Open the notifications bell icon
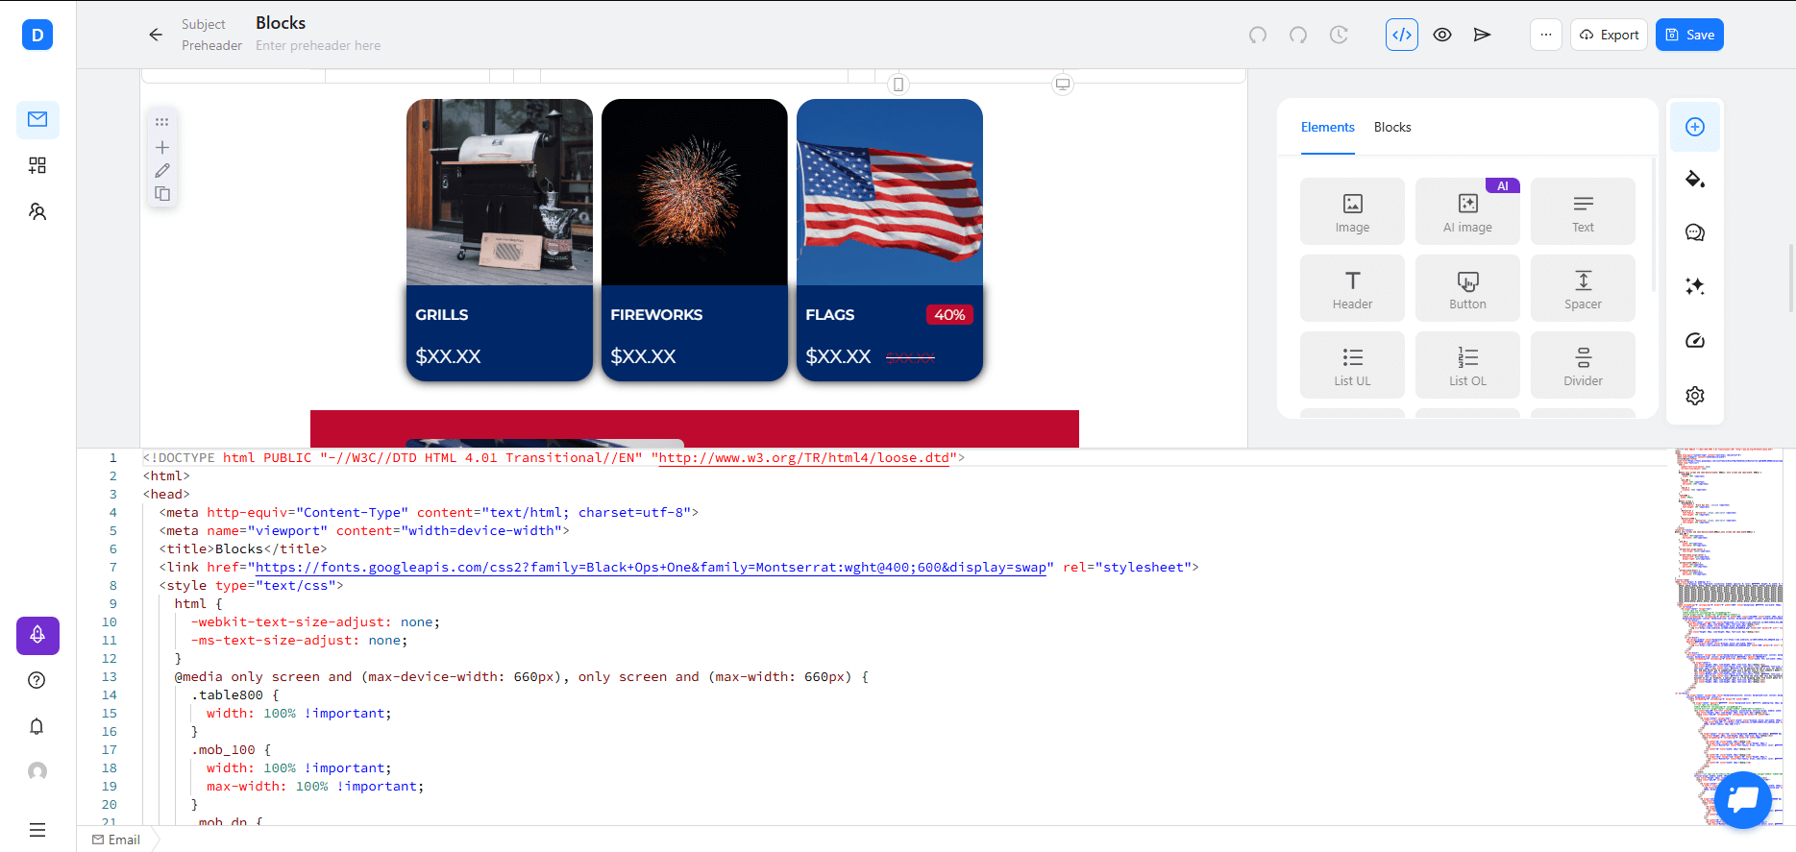The height and width of the screenshot is (852, 1796). click(37, 726)
